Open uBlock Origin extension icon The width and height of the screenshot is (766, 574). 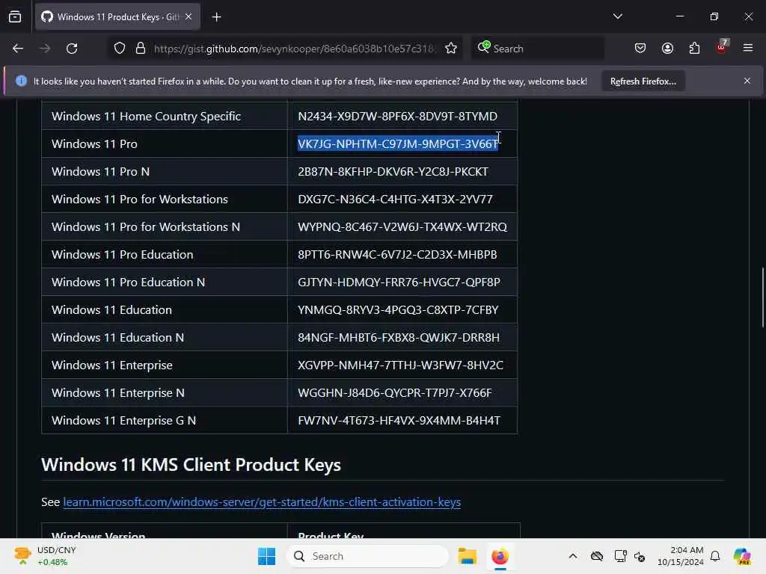pos(722,47)
